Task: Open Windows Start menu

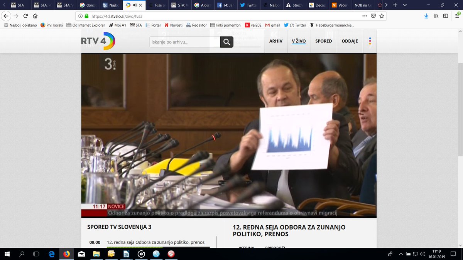Action: [7, 254]
